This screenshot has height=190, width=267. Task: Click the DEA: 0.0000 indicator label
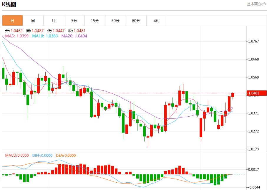pos(66,156)
